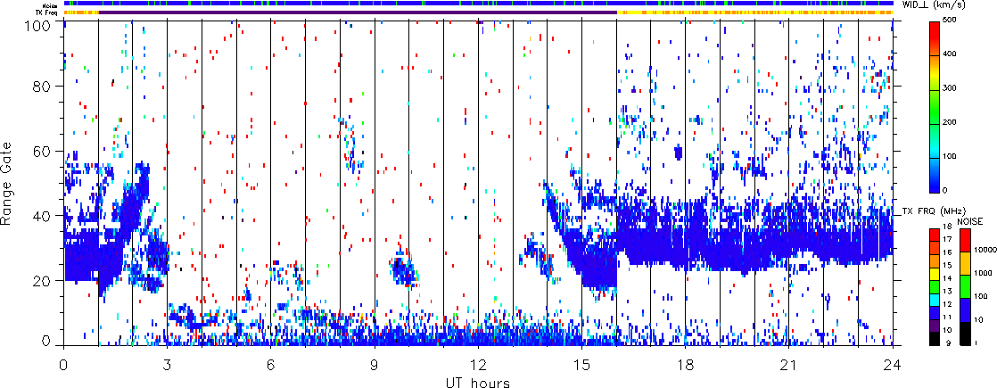
Task: Click the 'NOISE' legend title
Action: (x=970, y=219)
